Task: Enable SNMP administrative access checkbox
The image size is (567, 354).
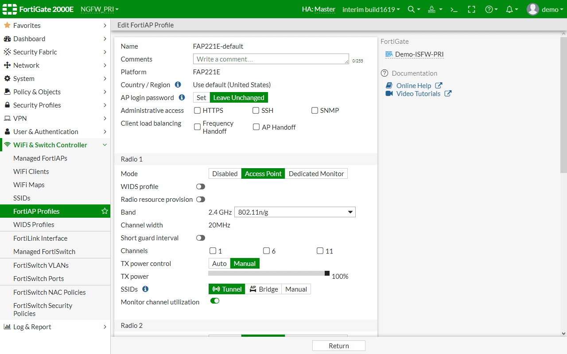Action: point(315,110)
